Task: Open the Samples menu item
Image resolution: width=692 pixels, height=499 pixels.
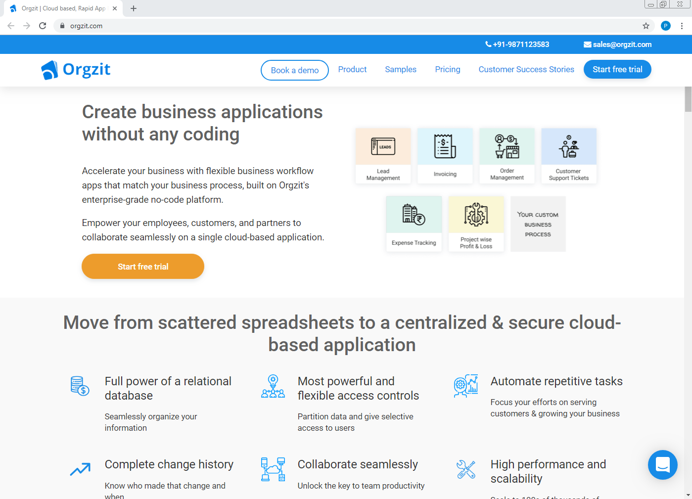Action: point(401,70)
